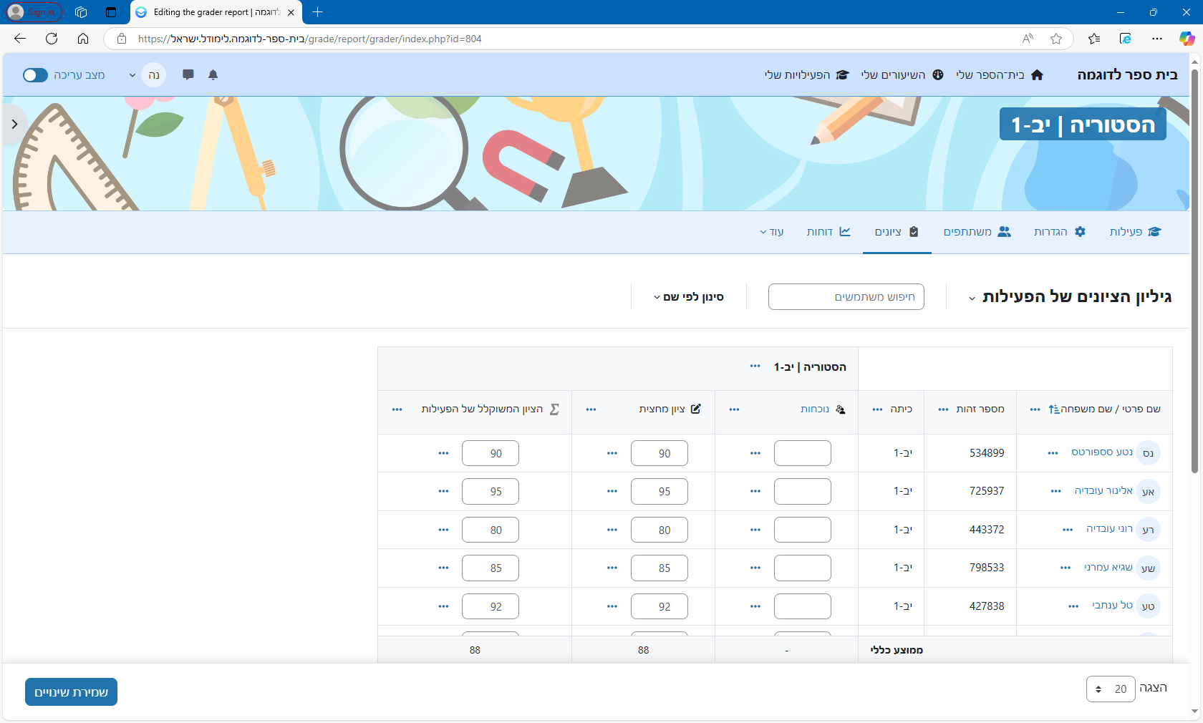Screen dimensions: 1203x723
Task: Open the סינון לפי שם dropdown
Action: pos(689,296)
